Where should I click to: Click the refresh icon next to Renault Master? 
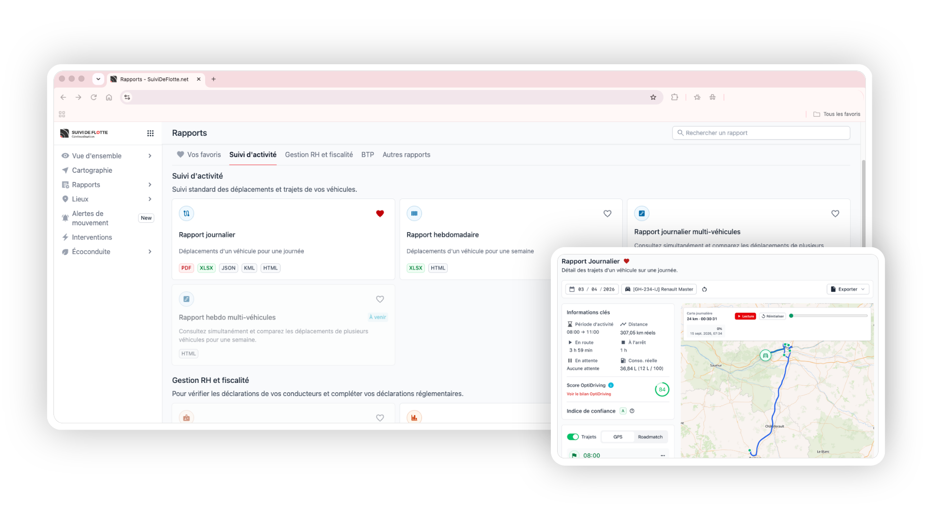tap(704, 290)
